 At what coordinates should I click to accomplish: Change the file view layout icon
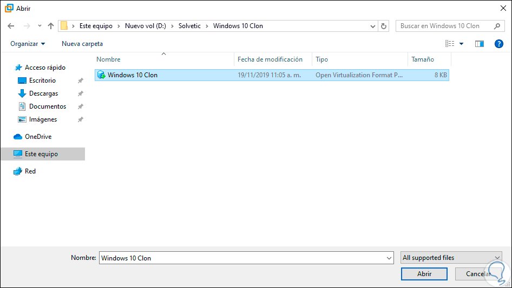tap(450, 44)
